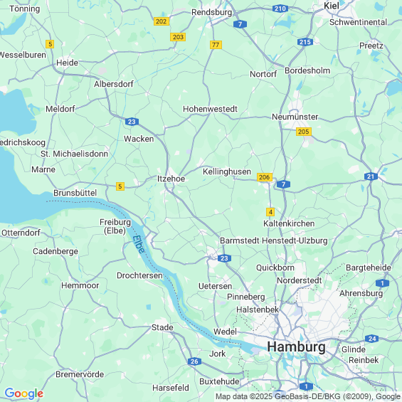
Task: Select the Hamburg city label
Action: pos(297,347)
